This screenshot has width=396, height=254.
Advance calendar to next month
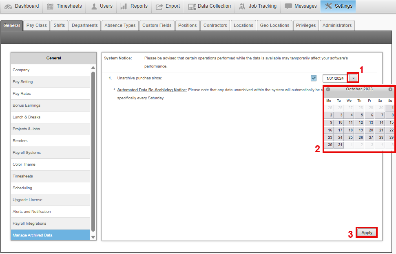click(390, 89)
